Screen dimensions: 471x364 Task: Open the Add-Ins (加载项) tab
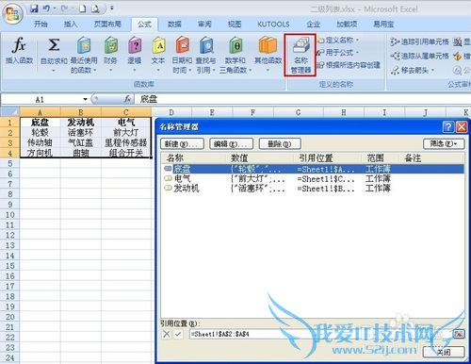(x=347, y=25)
